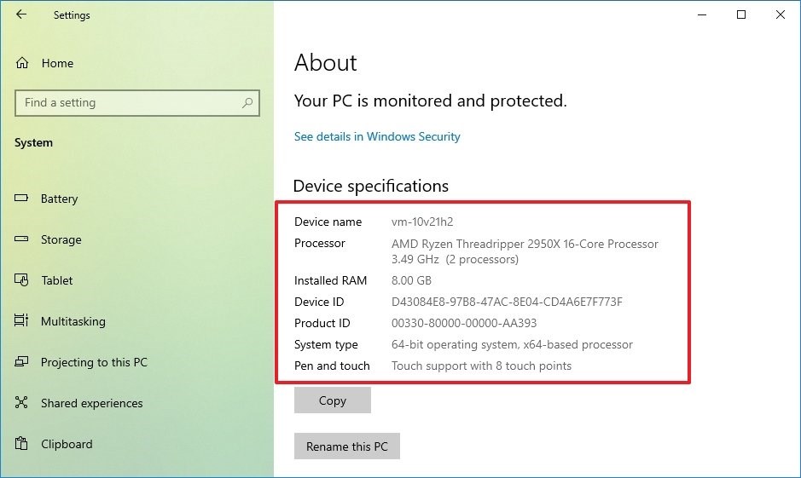The image size is (801, 478).
Task: Click the Device ID value text
Action: click(507, 302)
